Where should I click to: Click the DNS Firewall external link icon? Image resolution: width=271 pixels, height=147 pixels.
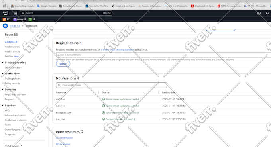(21, 146)
